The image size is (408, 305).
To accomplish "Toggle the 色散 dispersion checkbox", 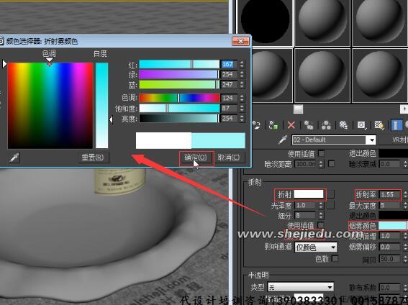I will click(x=335, y=259).
